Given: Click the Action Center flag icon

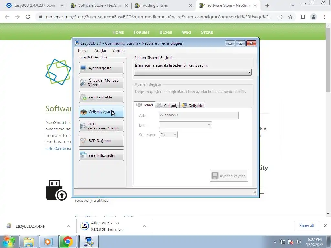Looking at the screenshot, I should click(291, 242).
